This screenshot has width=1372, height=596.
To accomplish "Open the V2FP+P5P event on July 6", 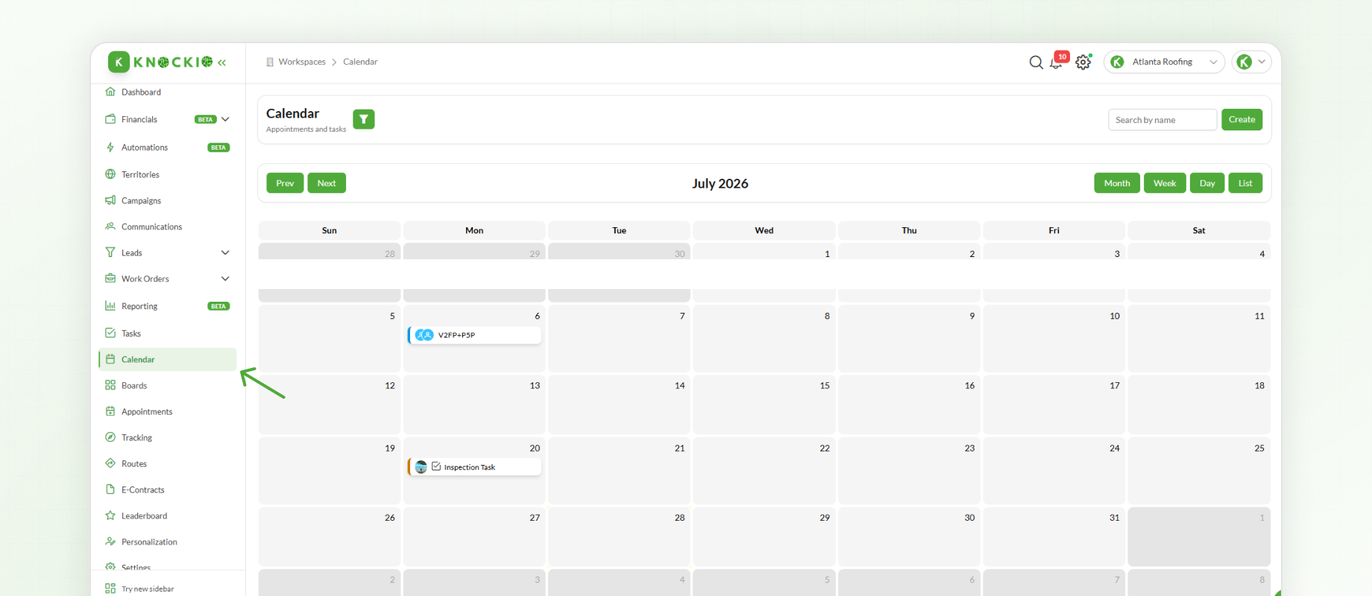I will [x=474, y=335].
